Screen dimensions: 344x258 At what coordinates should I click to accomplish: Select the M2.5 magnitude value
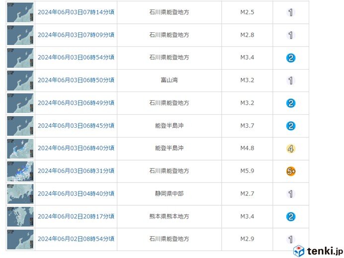247,12
